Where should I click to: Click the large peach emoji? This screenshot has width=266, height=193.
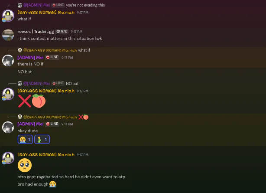39,101
